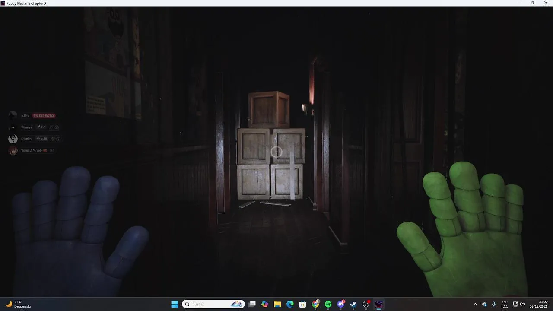Screen dimensions: 553x311
Task: Select Simp D Miyabi in overlay list
Action: click(34, 150)
